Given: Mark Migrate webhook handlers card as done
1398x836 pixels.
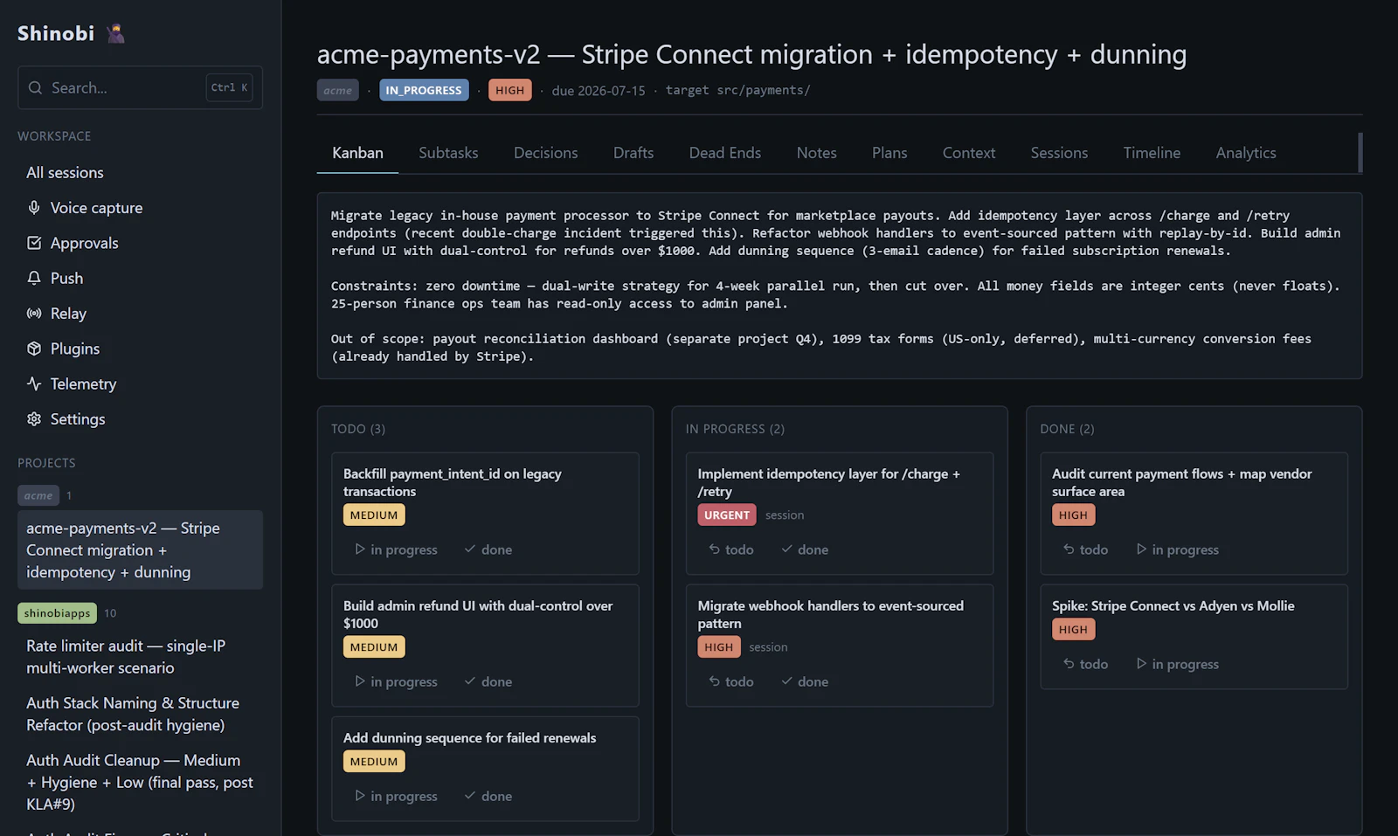Looking at the screenshot, I should 805,681.
